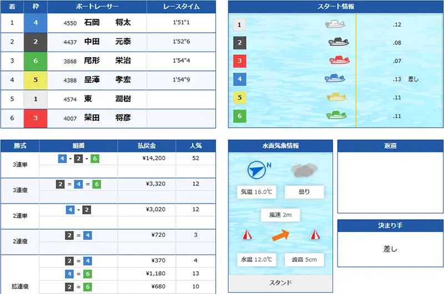Click yellow frame 5 cell of fourth place

point(36,80)
